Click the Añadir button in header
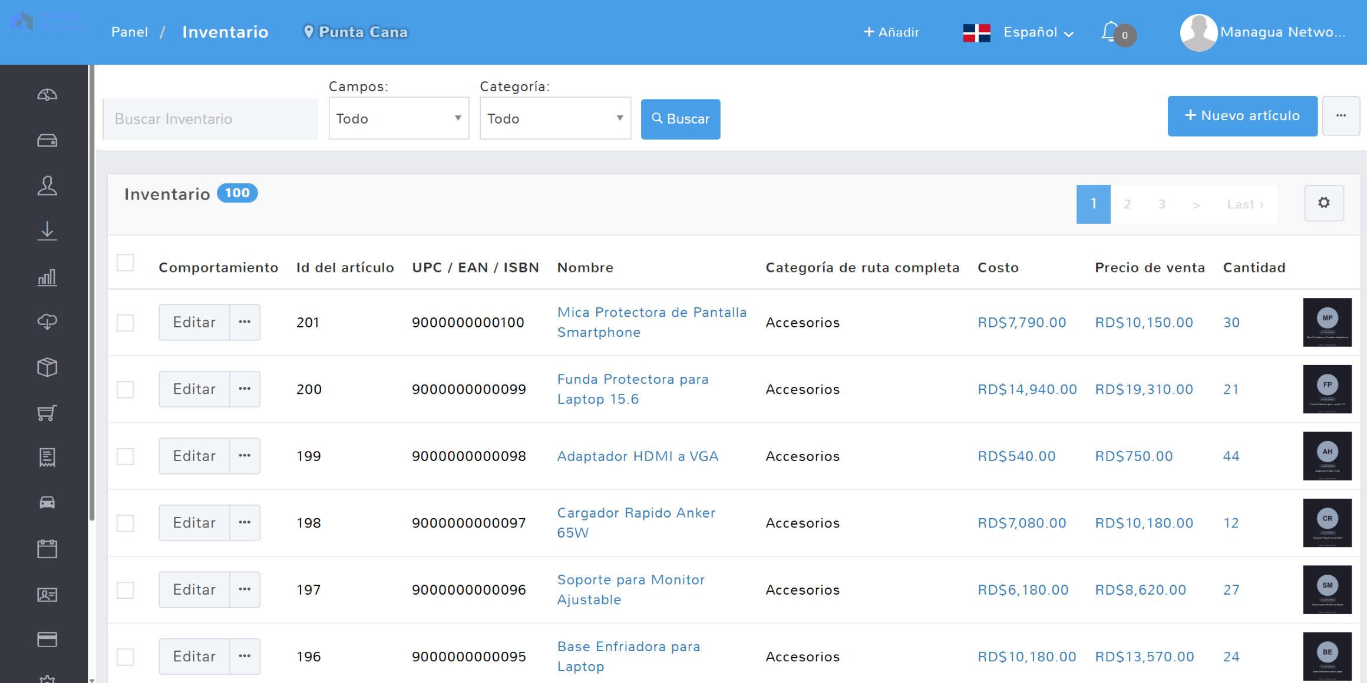This screenshot has width=1367, height=683. 891,32
